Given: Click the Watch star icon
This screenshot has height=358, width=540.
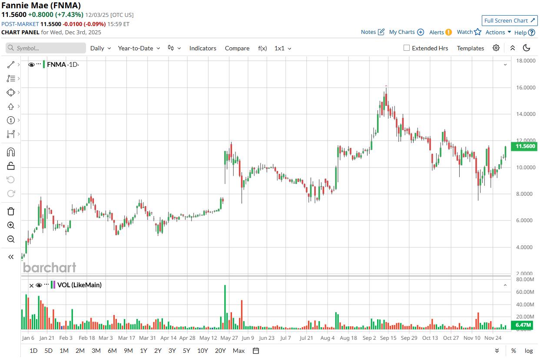Looking at the screenshot, I should pos(478,32).
